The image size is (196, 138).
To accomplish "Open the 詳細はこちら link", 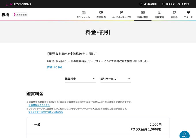I will pyautogui.click(x=55, y=67).
